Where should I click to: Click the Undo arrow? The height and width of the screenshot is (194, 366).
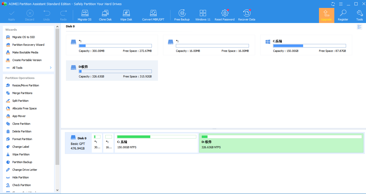(47, 15)
